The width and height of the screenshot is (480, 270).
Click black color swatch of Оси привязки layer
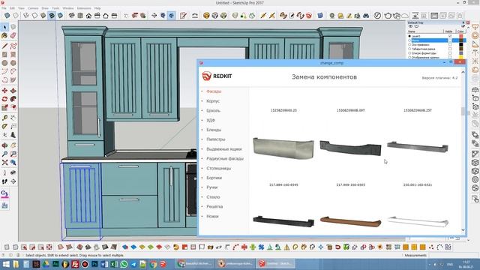[461, 45]
